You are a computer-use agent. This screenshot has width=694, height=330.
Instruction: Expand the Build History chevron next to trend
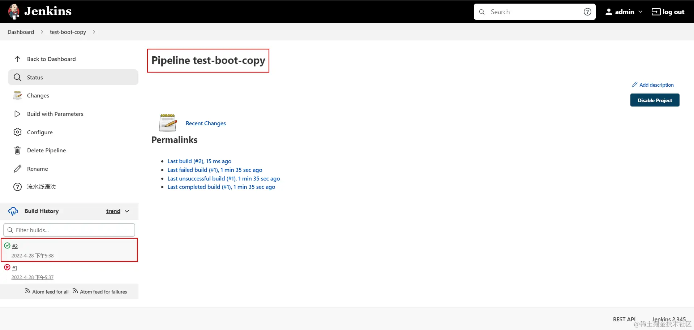[127, 211]
